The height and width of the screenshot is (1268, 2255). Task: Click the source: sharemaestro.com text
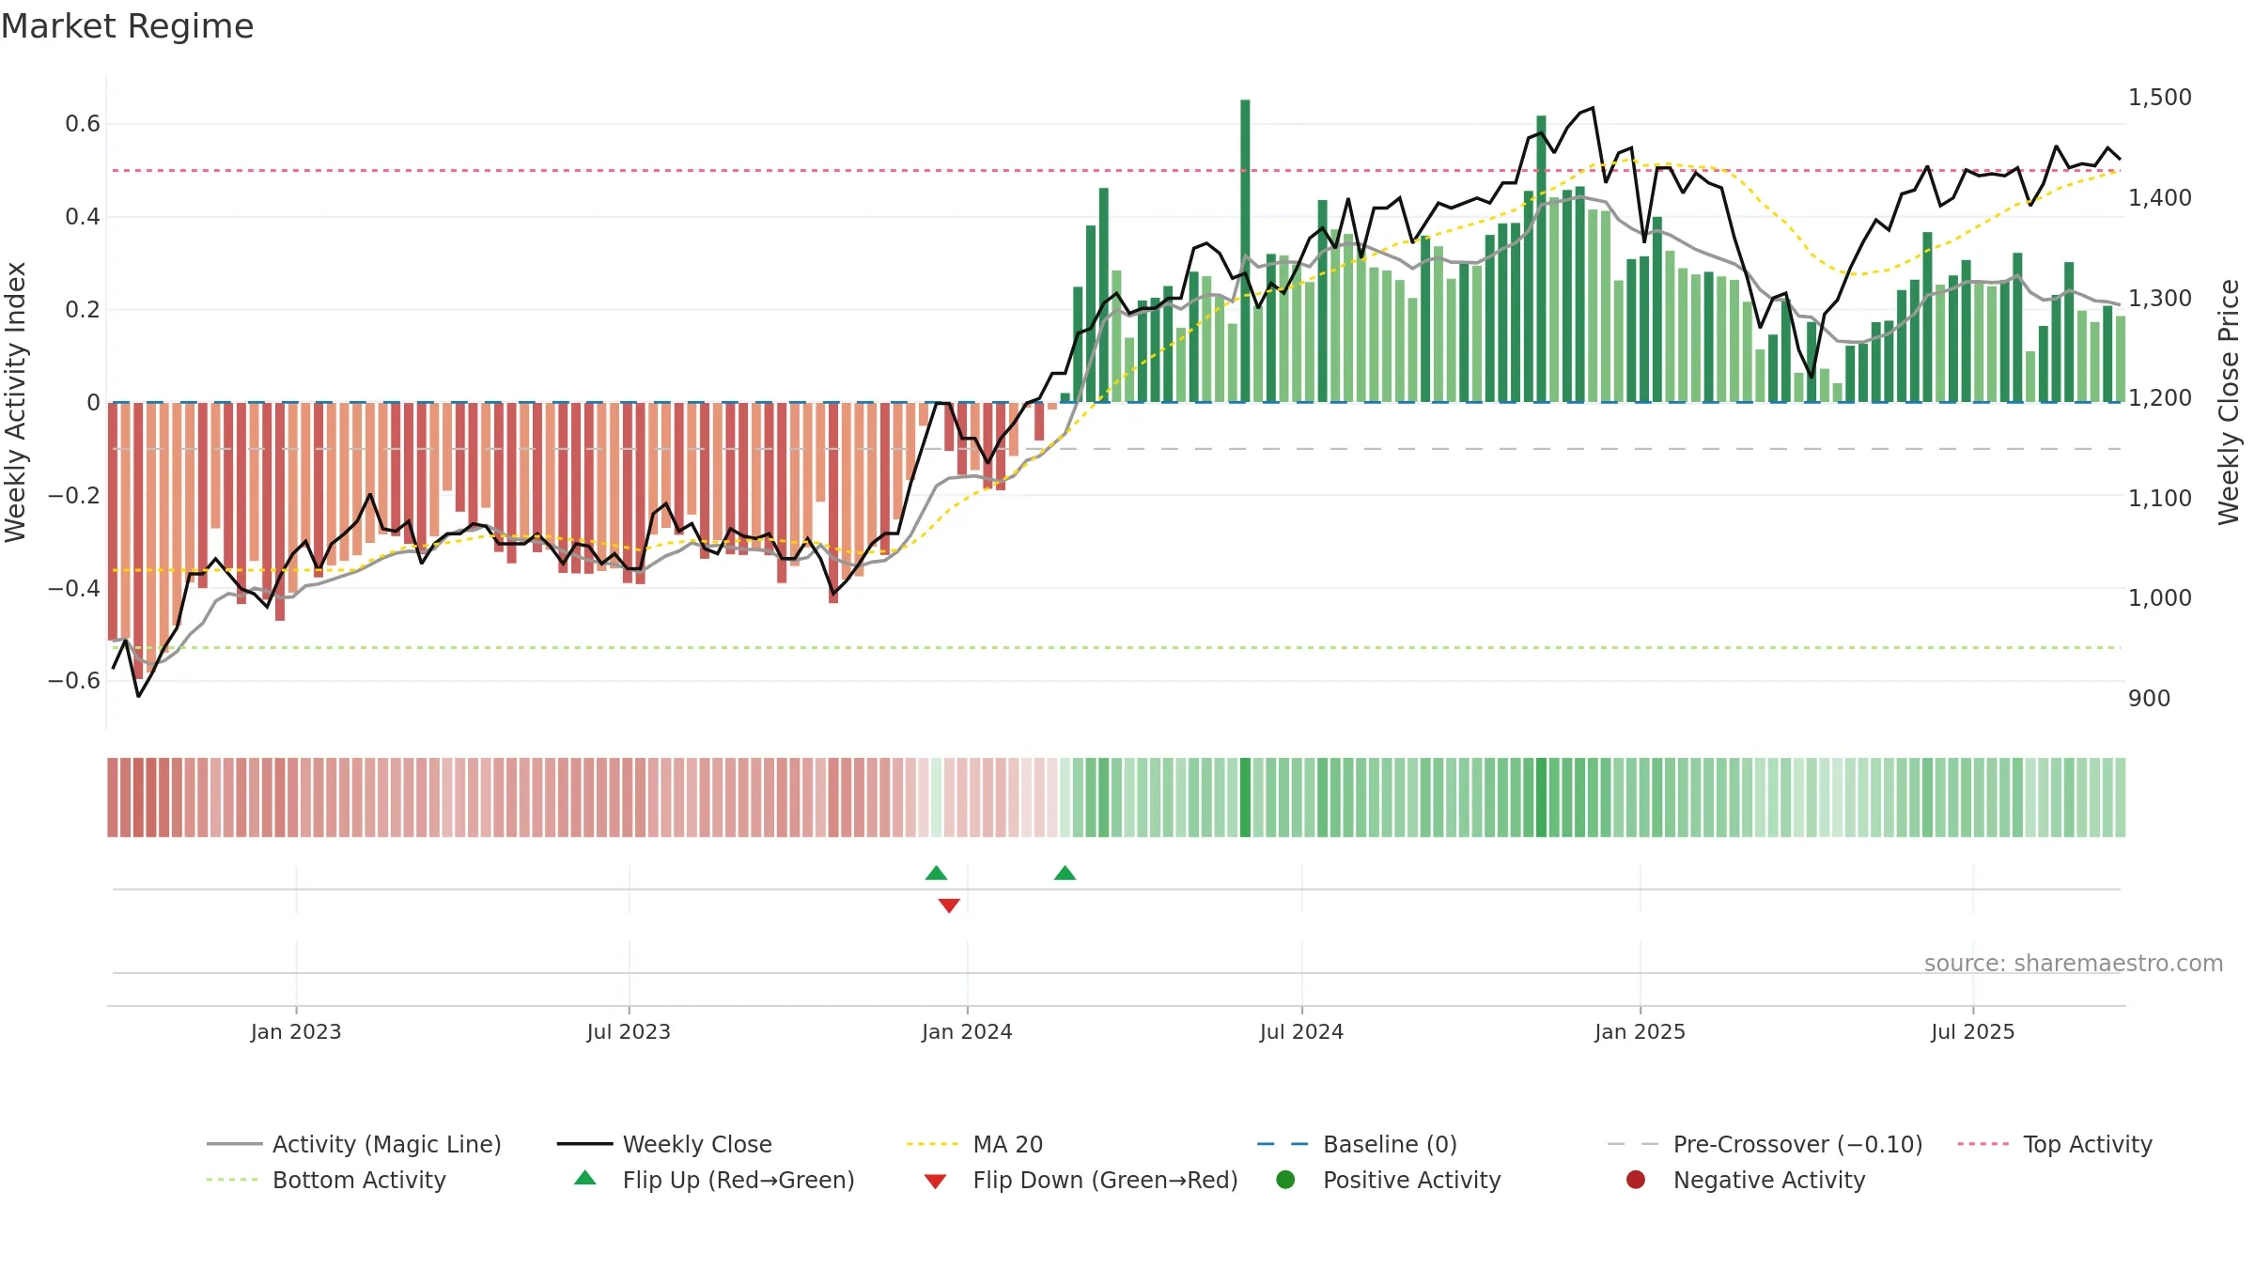tap(2074, 963)
